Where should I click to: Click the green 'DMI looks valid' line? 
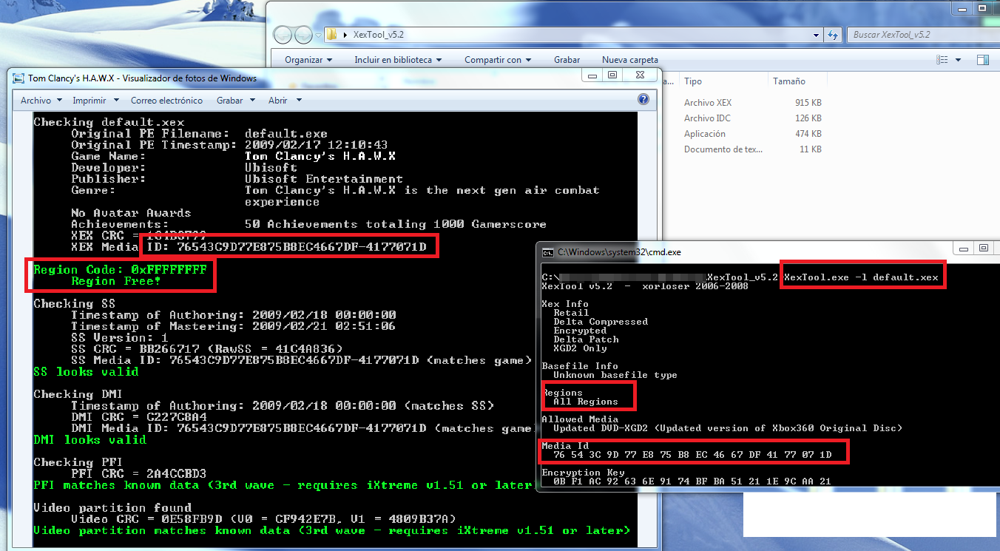click(89, 440)
